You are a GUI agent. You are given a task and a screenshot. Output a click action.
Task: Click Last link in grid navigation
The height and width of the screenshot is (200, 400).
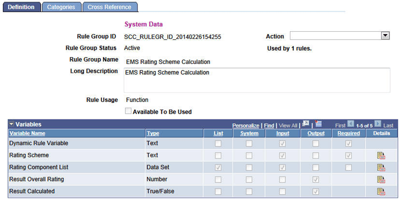click(x=388, y=125)
